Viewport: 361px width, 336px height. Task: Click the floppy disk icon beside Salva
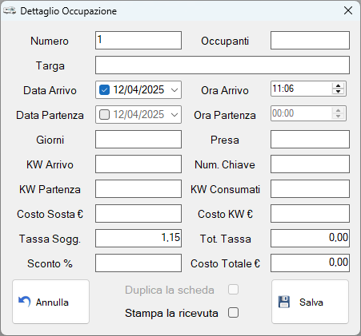(x=284, y=302)
